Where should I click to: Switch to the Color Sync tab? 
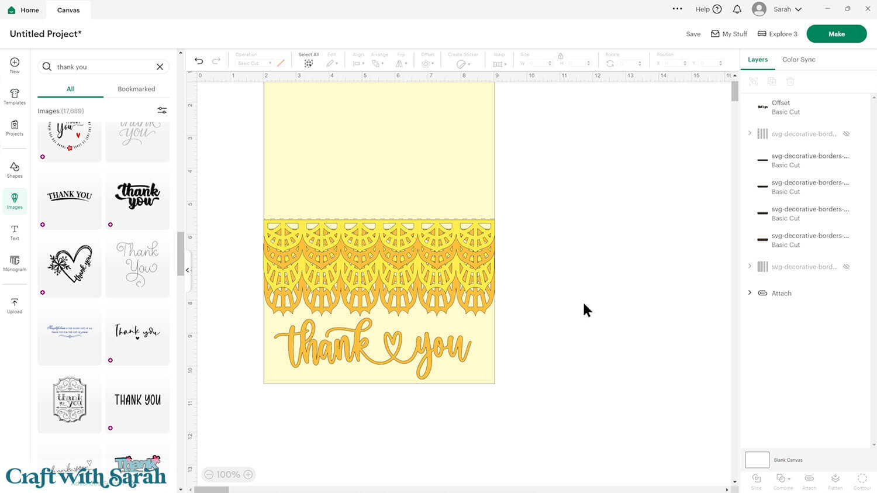pos(798,60)
